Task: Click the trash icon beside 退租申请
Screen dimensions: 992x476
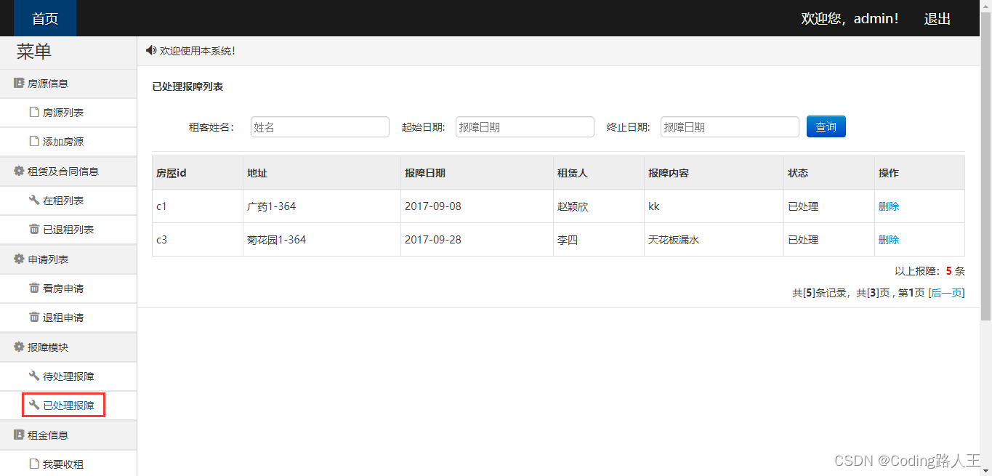Action: [x=34, y=318]
